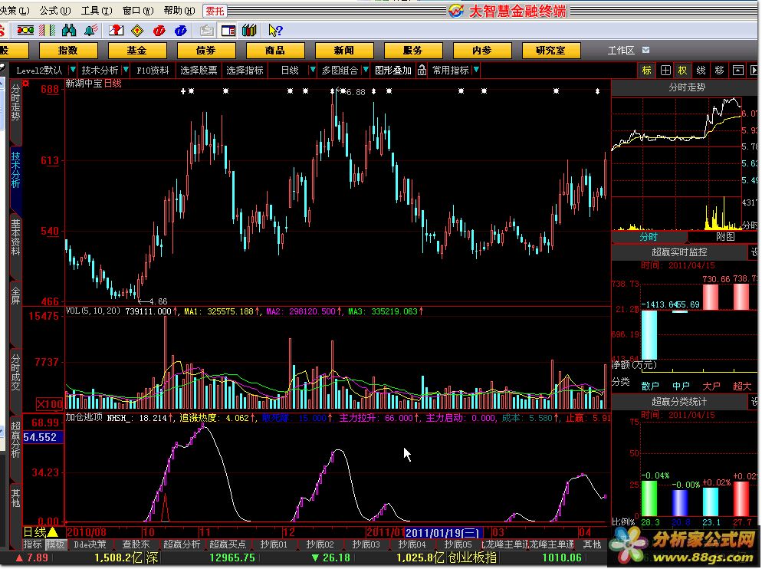
Task: Click the 服务 yellow button
Action: pyautogui.click(x=413, y=50)
